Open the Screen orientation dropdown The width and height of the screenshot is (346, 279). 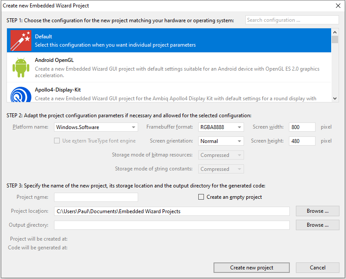(221, 141)
